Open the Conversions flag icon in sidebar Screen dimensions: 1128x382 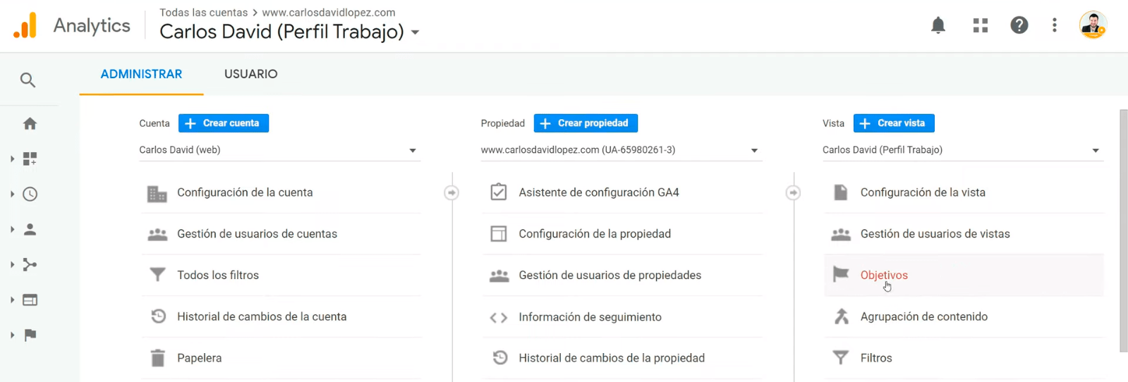[30, 335]
